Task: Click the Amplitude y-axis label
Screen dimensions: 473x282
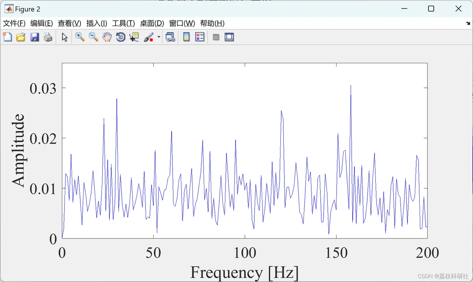Action: point(19,150)
